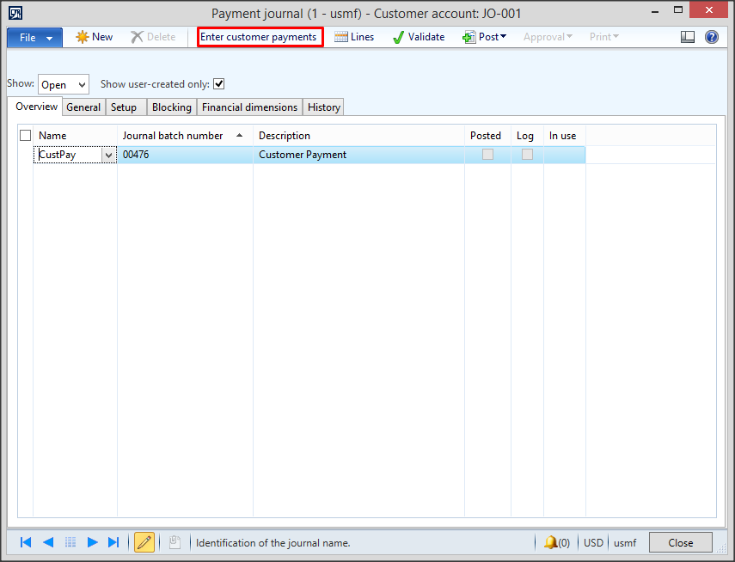This screenshot has width=735, height=562.
Task: Jump to last record with the navigation arrows
Action: coord(113,542)
